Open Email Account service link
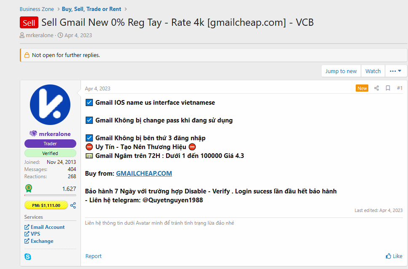This screenshot has height=269, width=408. [48, 227]
